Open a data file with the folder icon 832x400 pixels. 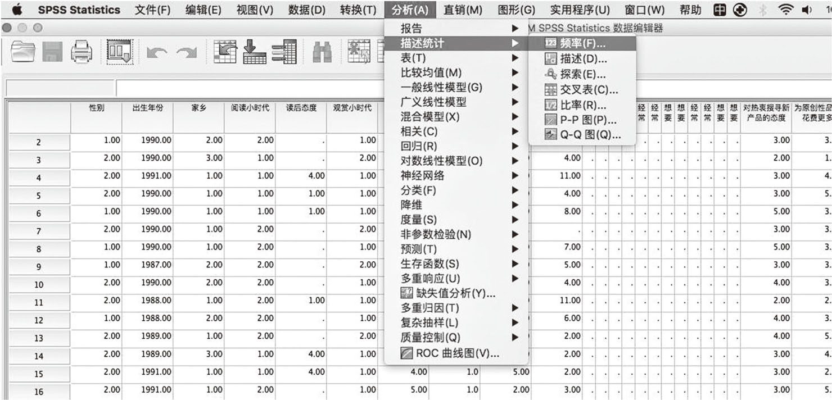coord(23,52)
